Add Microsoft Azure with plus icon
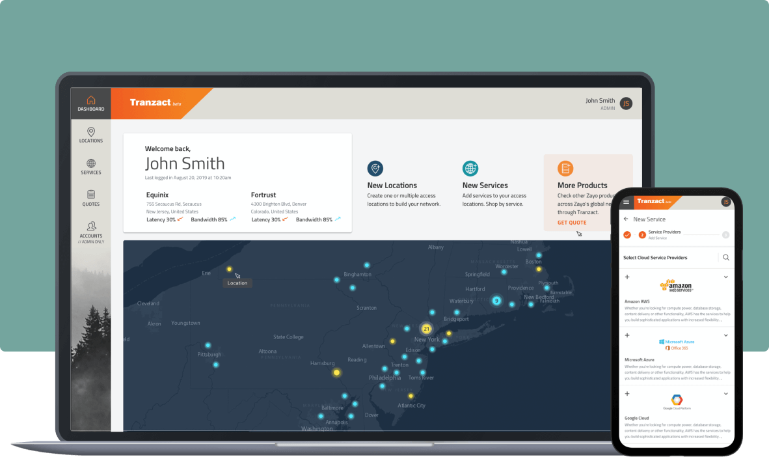The width and height of the screenshot is (769, 457). click(627, 335)
